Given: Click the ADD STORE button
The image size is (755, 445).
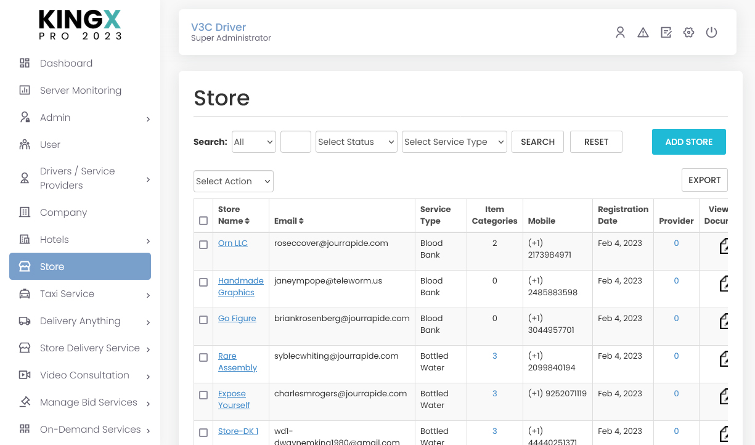Looking at the screenshot, I should point(689,142).
